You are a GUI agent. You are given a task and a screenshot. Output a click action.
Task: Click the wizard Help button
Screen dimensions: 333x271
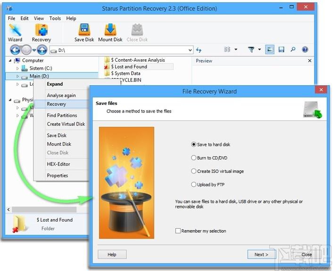[112, 255]
